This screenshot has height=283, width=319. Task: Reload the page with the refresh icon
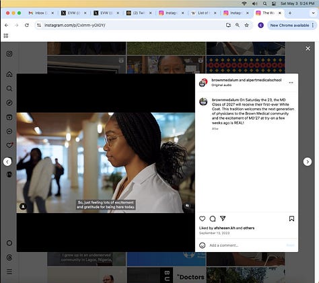tap(27, 26)
